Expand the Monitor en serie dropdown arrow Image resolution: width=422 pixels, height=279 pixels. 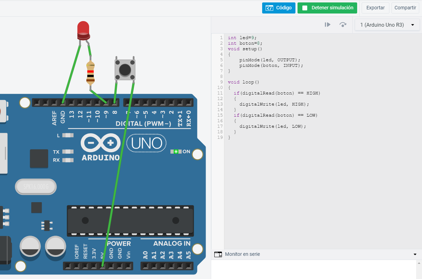pos(415,254)
